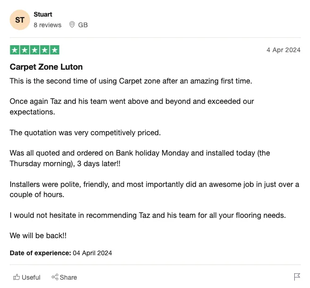Click the second green rating star
This screenshot has height=288, width=310.
point(24,50)
